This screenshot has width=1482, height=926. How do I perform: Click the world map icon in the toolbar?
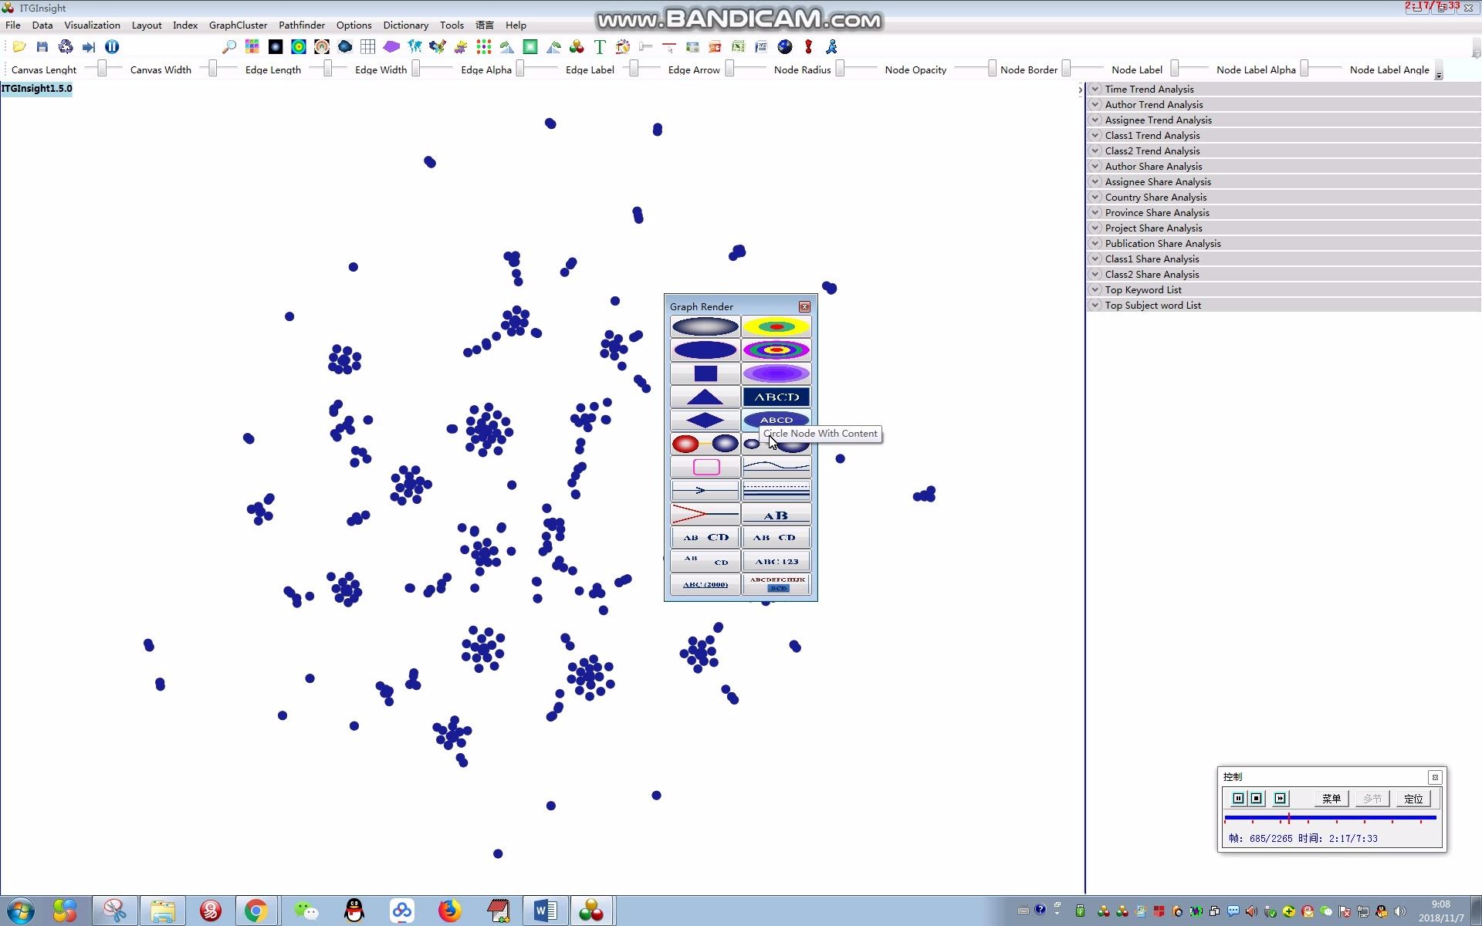tap(414, 47)
